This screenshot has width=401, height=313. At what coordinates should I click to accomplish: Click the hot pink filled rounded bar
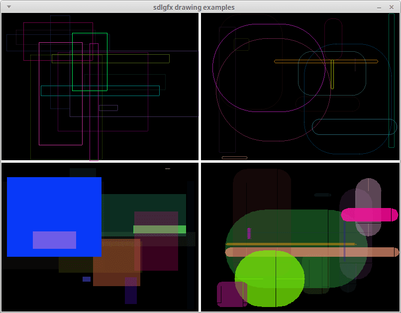[x=370, y=214]
